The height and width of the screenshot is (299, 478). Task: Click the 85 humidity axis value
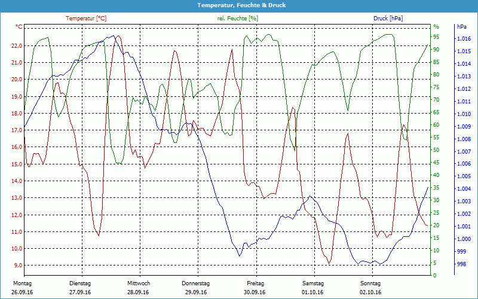[436, 62]
